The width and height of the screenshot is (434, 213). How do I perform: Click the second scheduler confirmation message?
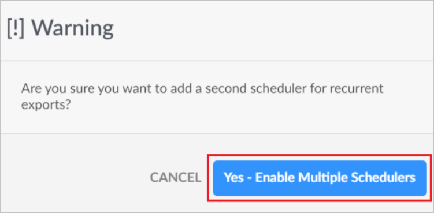tap(202, 97)
